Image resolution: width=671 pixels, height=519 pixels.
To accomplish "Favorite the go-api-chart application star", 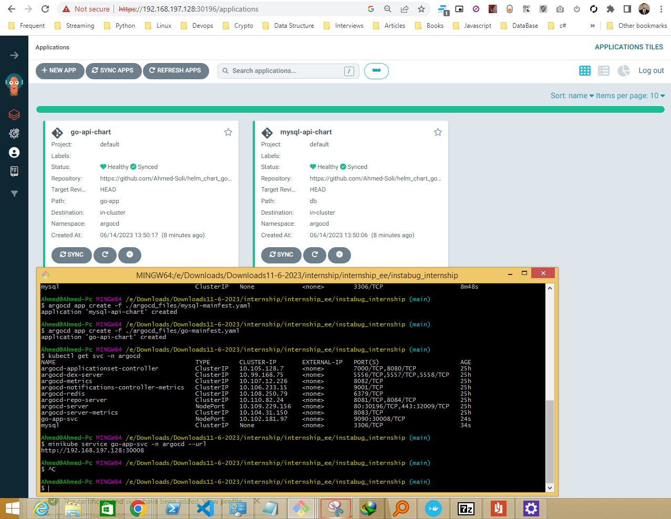I will [x=228, y=132].
